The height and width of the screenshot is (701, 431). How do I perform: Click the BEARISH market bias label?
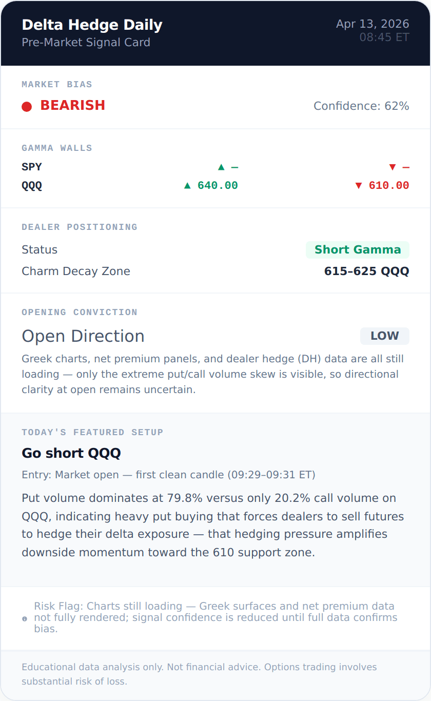pos(72,105)
